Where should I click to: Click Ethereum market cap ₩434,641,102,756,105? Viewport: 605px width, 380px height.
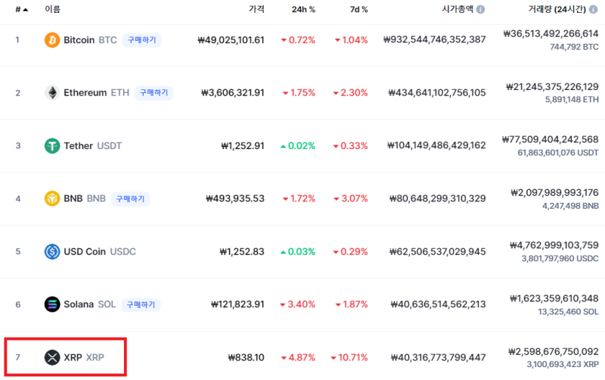[437, 92]
